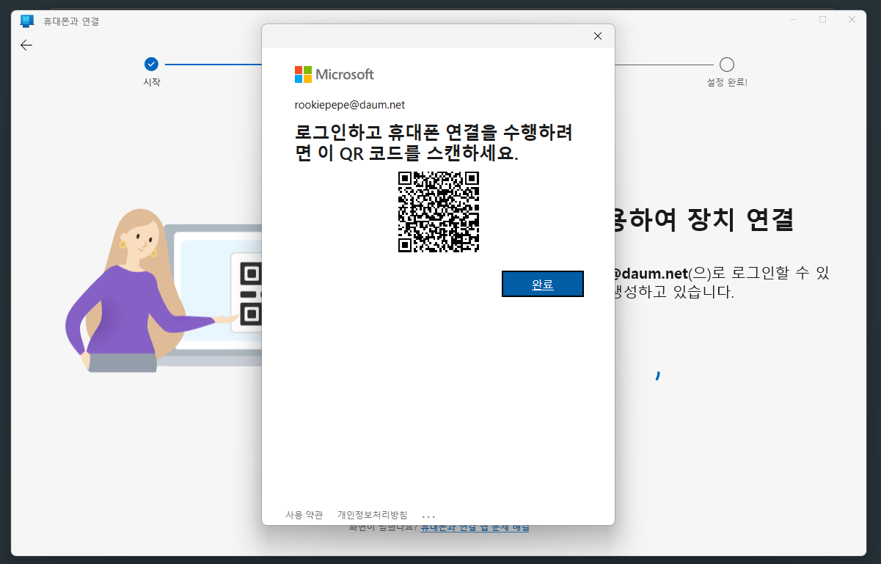Minimize the 휴대폰과 연결 window
Screen dimensions: 881x564
pyautogui.click(x=794, y=20)
